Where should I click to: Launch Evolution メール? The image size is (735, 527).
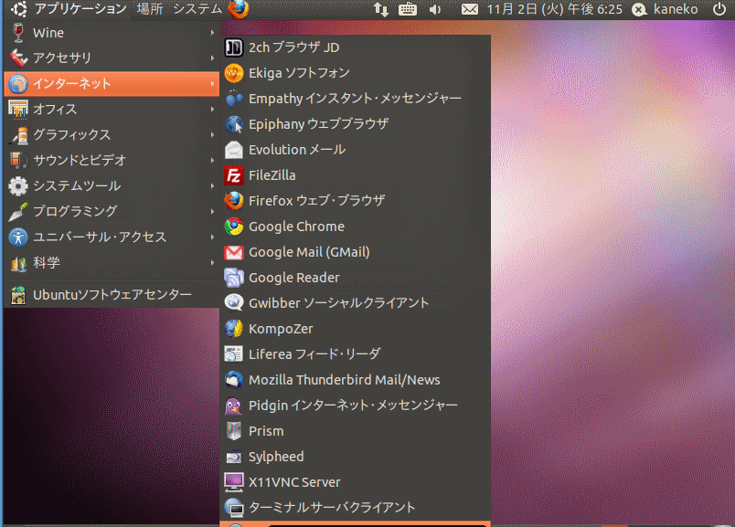point(296,150)
